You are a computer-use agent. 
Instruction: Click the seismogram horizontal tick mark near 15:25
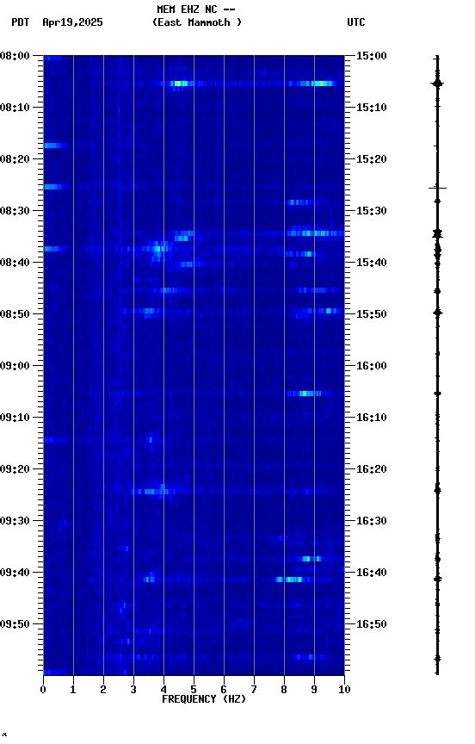click(x=437, y=189)
